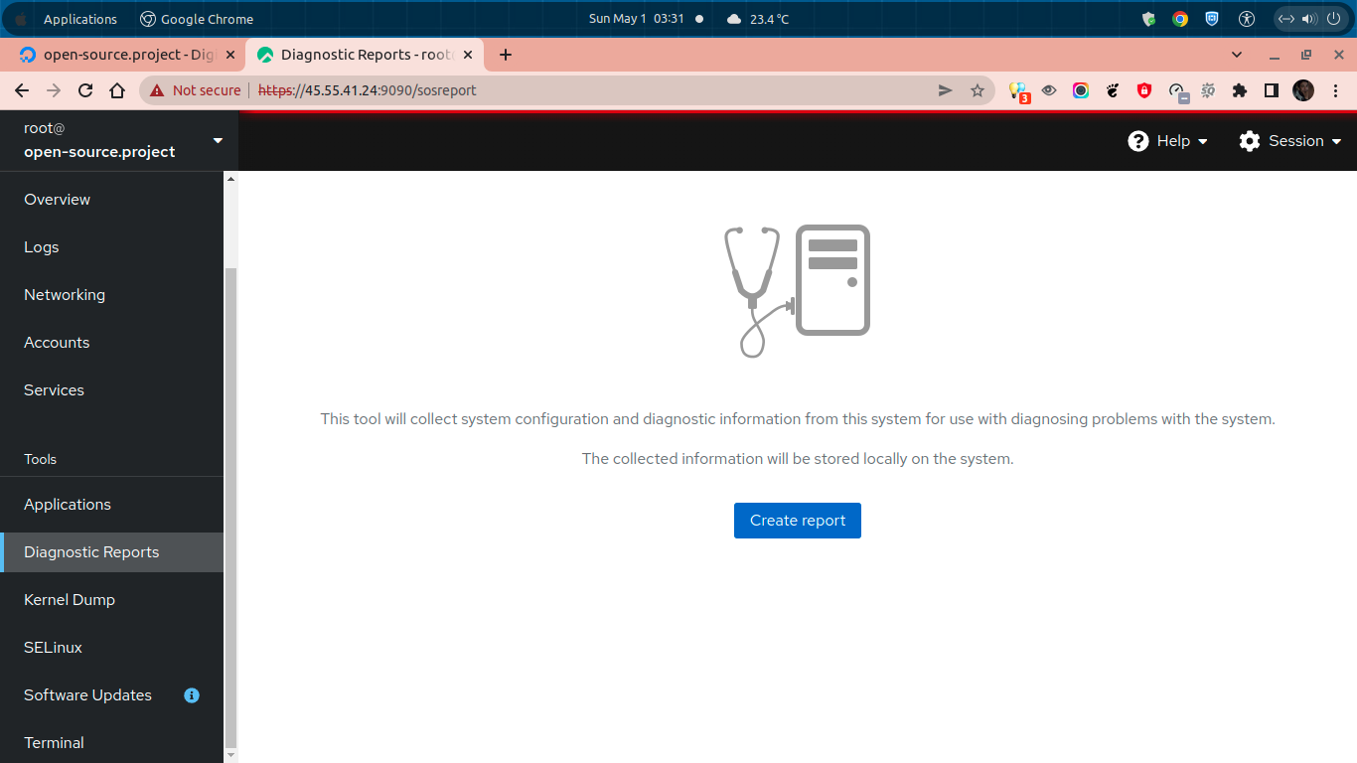Open the clock showing Sun May 1 03:31
1357x763 pixels.
click(637, 19)
